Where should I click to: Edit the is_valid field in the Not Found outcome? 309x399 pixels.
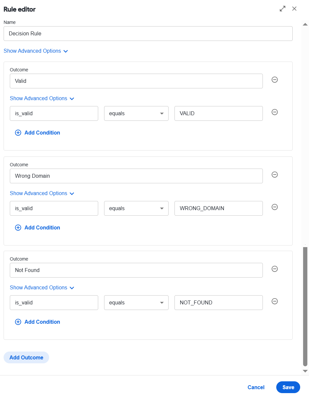click(x=54, y=302)
